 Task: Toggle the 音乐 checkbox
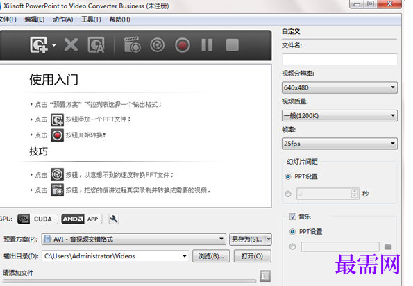[293, 217]
